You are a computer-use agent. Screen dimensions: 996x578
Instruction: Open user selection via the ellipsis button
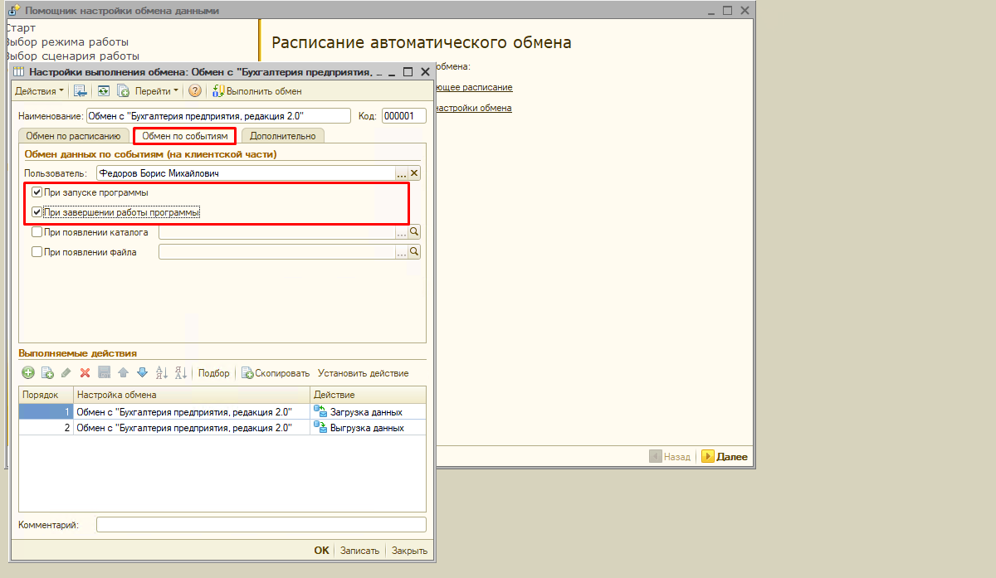click(402, 173)
